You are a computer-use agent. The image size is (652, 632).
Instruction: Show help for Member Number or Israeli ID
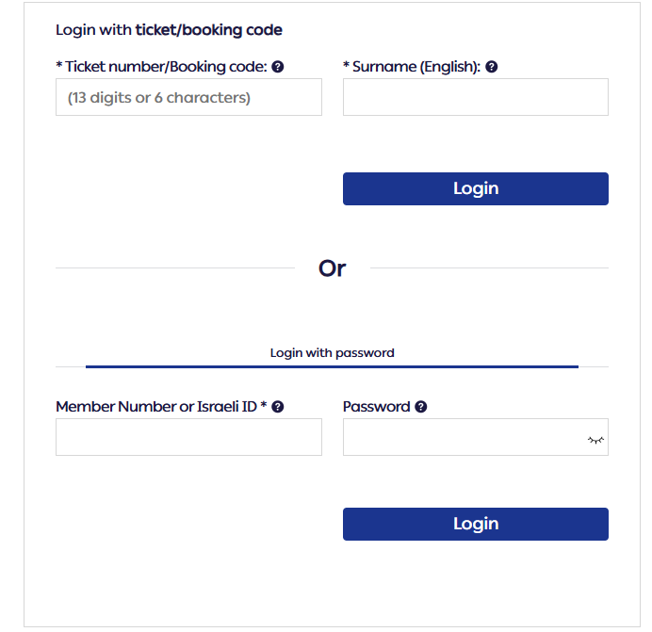pos(278,407)
